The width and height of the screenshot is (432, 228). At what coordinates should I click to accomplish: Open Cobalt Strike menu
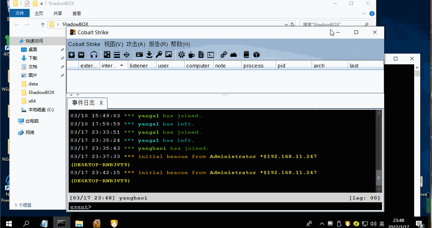pos(84,44)
